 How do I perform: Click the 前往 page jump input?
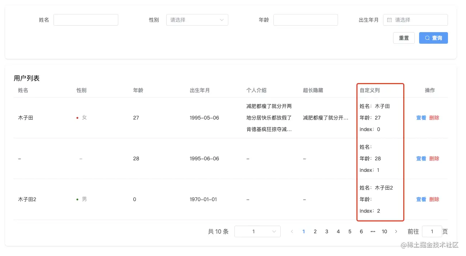(432, 231)
